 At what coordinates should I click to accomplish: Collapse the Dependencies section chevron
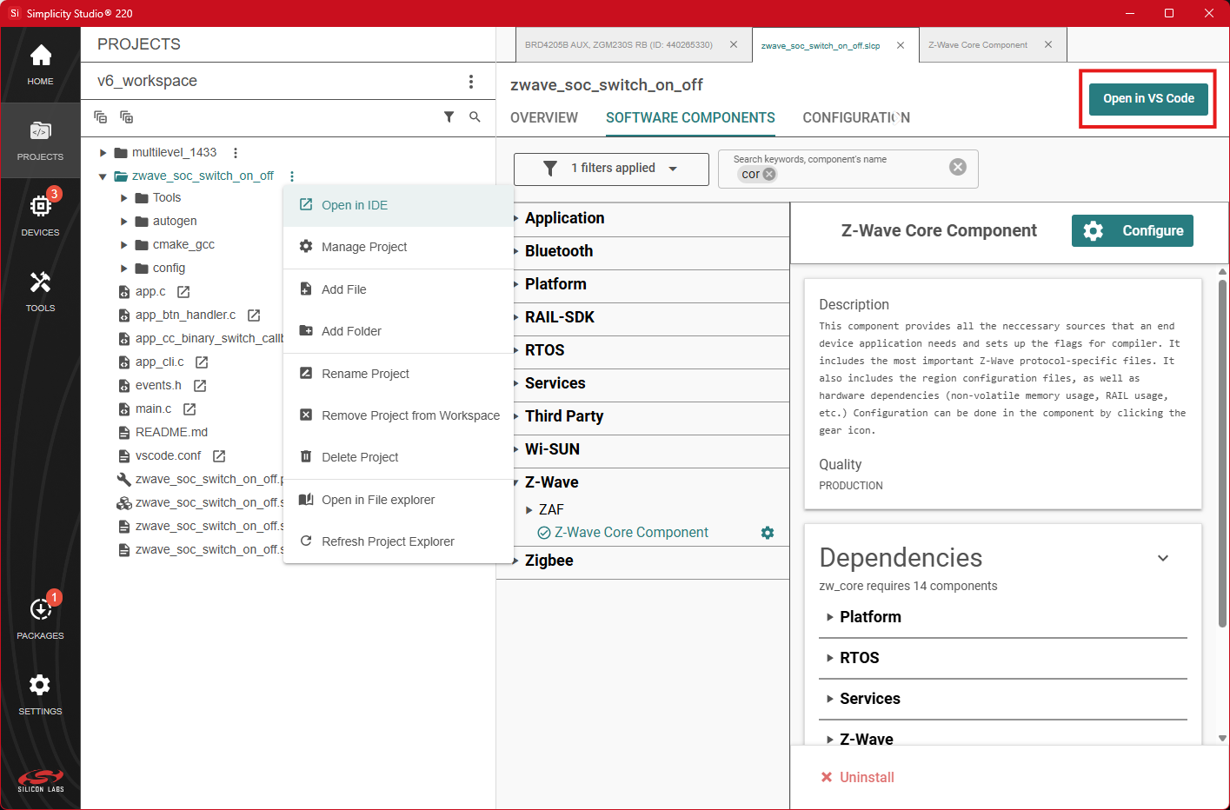[x=1163, y=558]
